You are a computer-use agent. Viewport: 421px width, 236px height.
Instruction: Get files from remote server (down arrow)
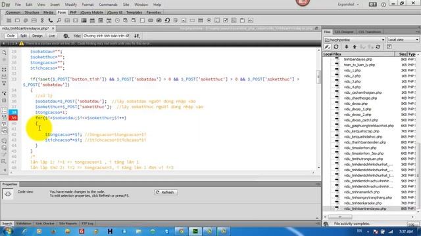[347, 47]
